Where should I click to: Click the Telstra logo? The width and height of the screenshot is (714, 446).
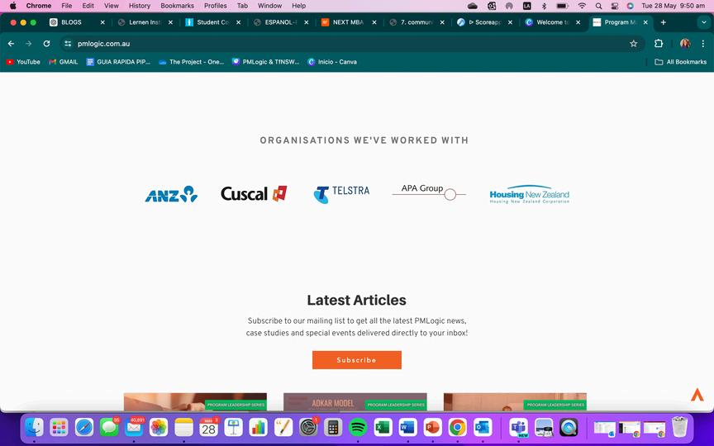click(x=341, y=194)
